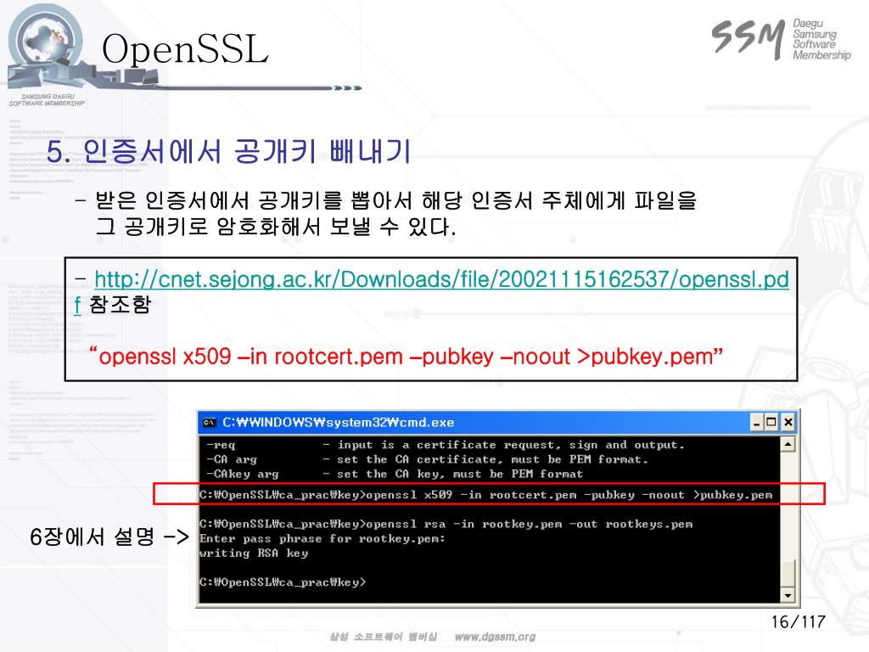
Task: Maximize the cmd.exe window
Action: (771, 423)
